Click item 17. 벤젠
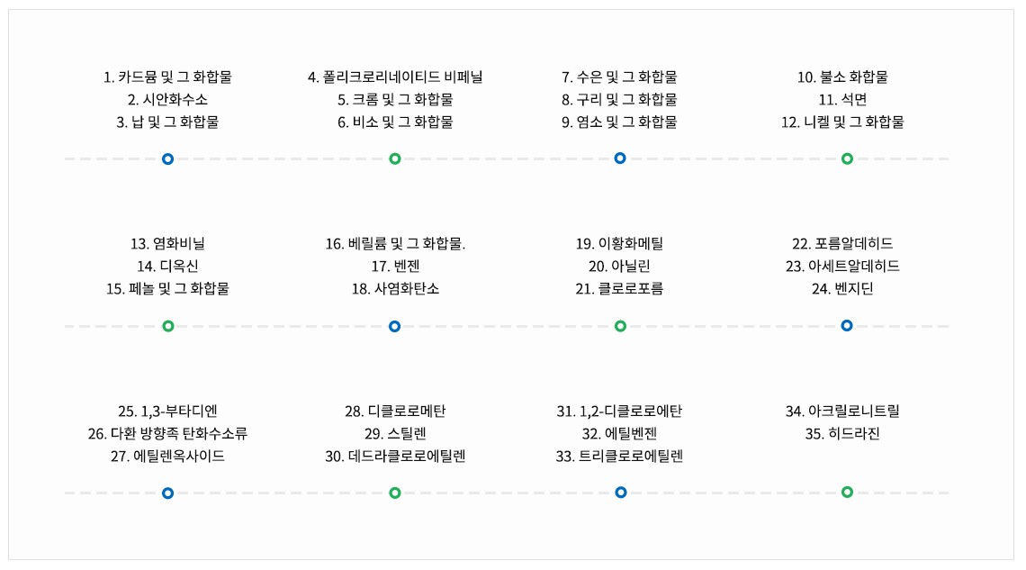Viewport: 1026px width, 570px height. coord(395,267)
